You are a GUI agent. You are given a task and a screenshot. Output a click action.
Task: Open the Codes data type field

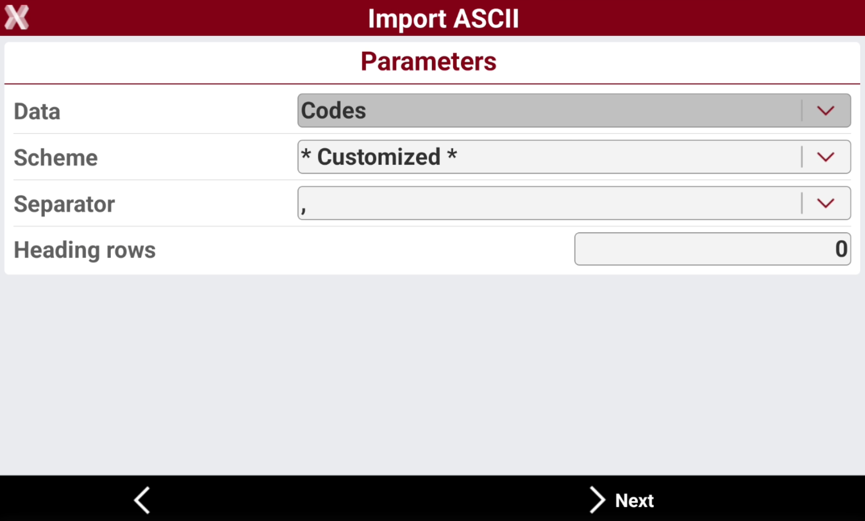pyautogui.click(x=574, y=110)
